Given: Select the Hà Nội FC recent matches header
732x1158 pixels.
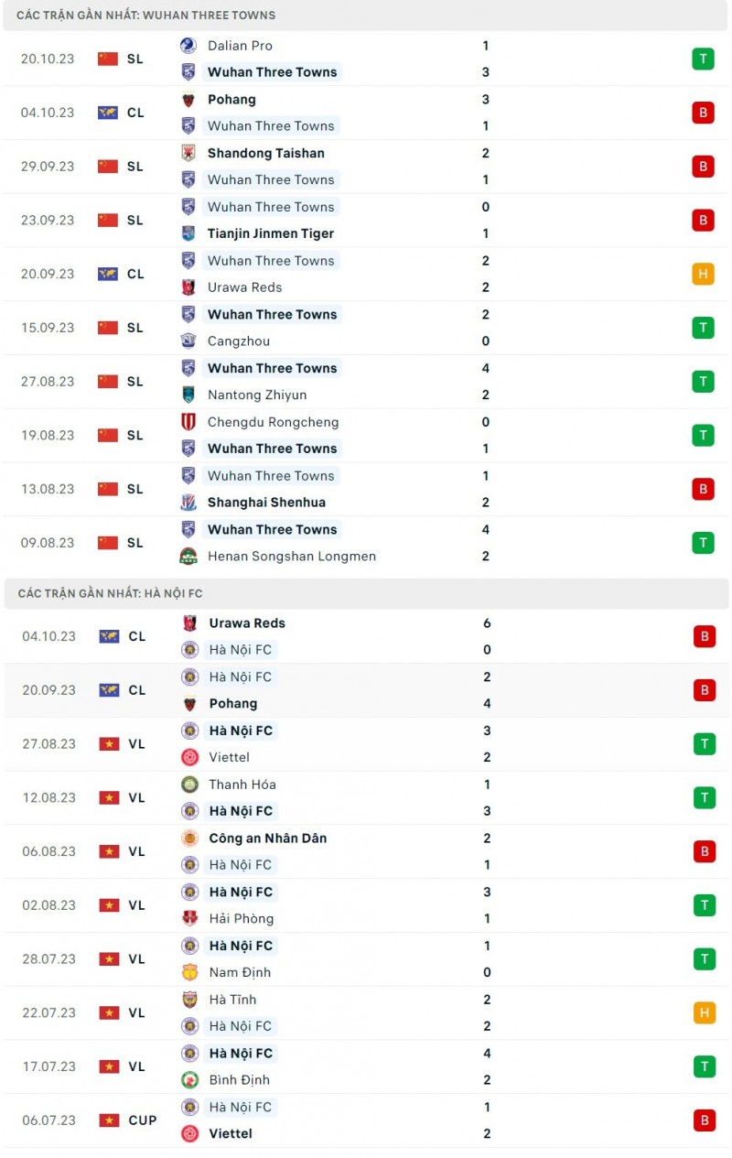Looking at the screenshot, I should coord(110,594).
